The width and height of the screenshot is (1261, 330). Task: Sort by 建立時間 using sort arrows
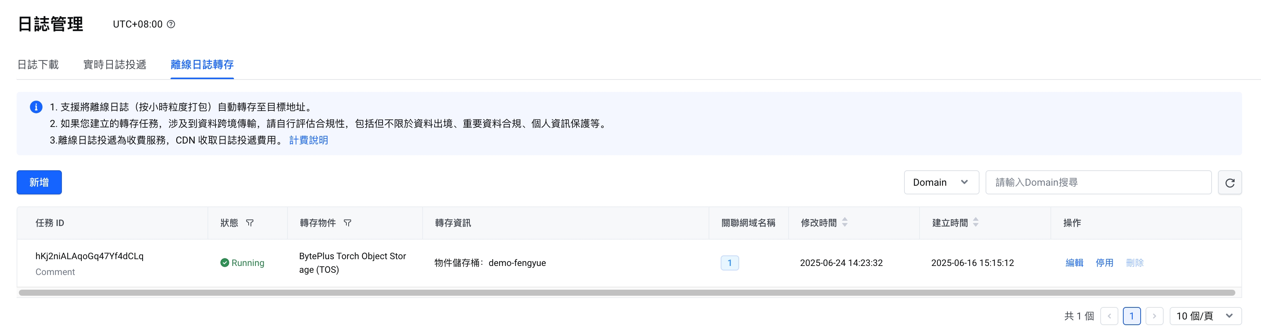[975, 222]
